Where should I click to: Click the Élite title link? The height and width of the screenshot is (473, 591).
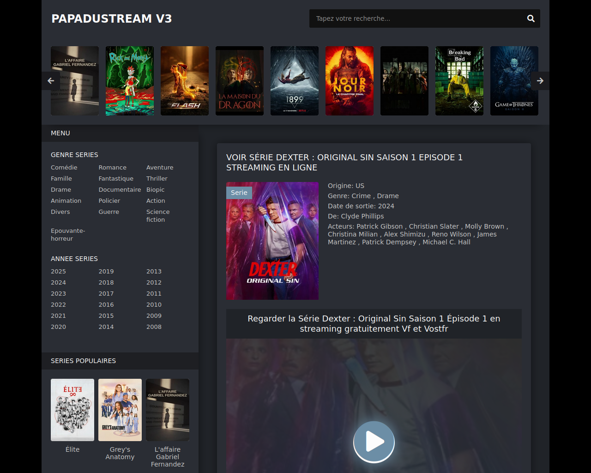72,449
